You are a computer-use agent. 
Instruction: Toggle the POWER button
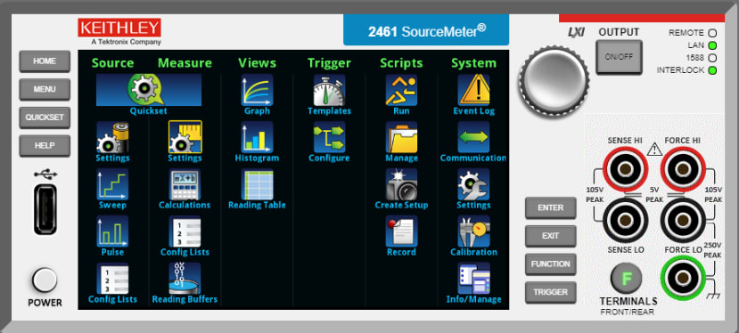[x=45, y=280]
